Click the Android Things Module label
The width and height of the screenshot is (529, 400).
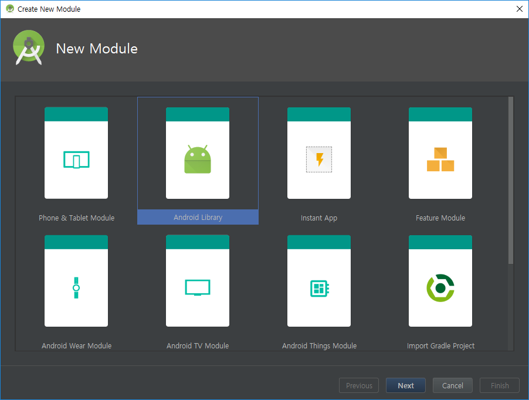pyautogui.click(x=319, y=345)
